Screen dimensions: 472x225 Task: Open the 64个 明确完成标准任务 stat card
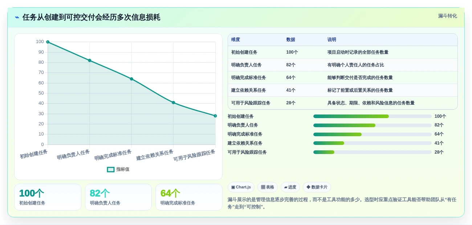(x=189, y=197)
